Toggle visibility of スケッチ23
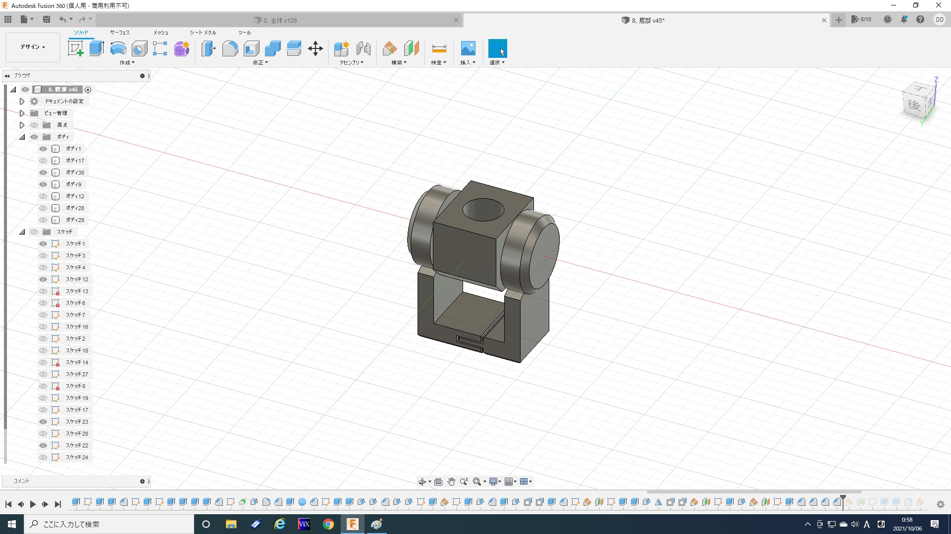The width and height of the screenshot is (951, 534). (43, 422)
